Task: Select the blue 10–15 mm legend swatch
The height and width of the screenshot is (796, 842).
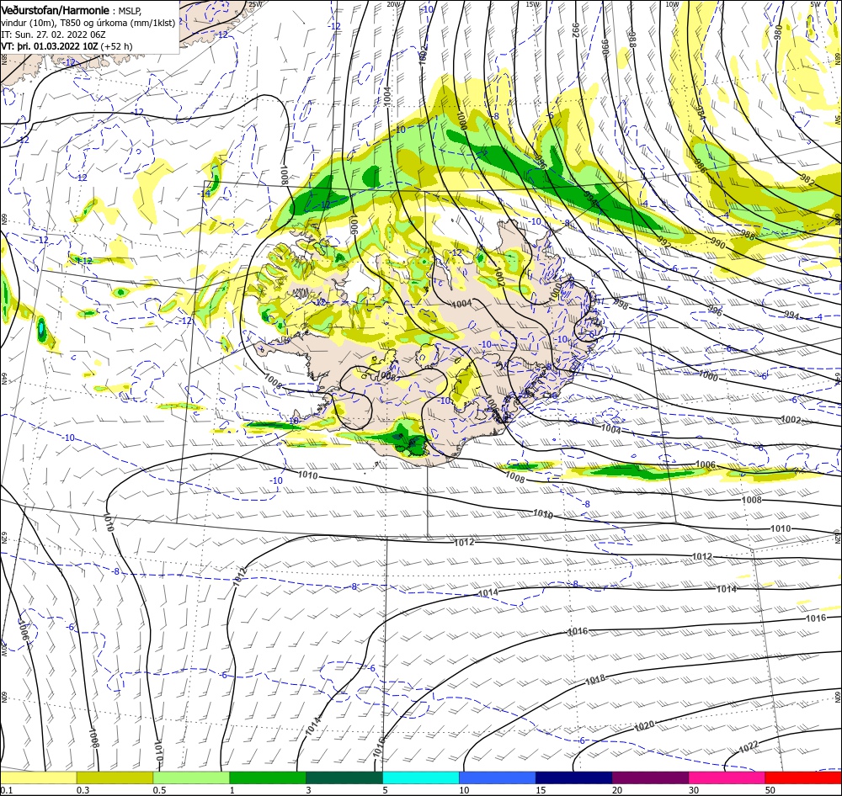Action: [498, 777]
